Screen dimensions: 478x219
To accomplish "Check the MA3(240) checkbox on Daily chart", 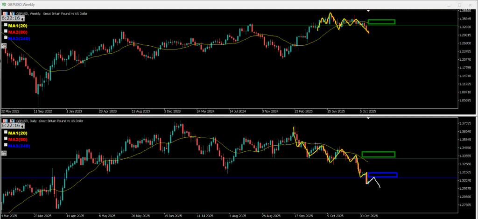I will point(6,145).
